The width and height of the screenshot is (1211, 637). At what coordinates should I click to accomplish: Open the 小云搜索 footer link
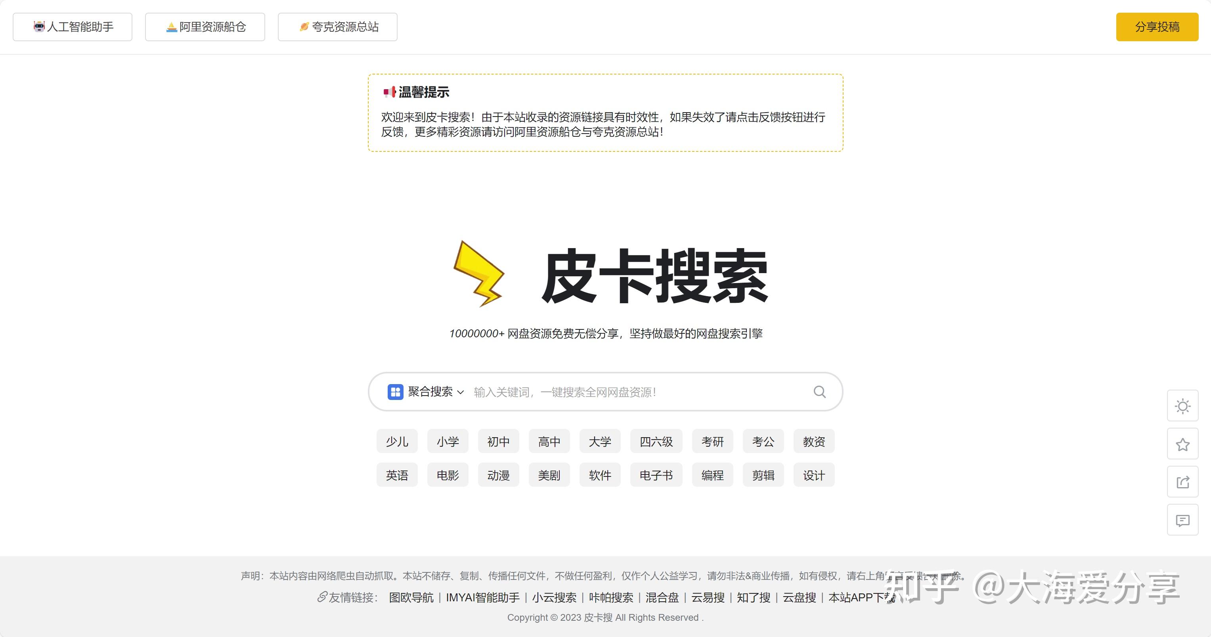click(x=554, y=597)
